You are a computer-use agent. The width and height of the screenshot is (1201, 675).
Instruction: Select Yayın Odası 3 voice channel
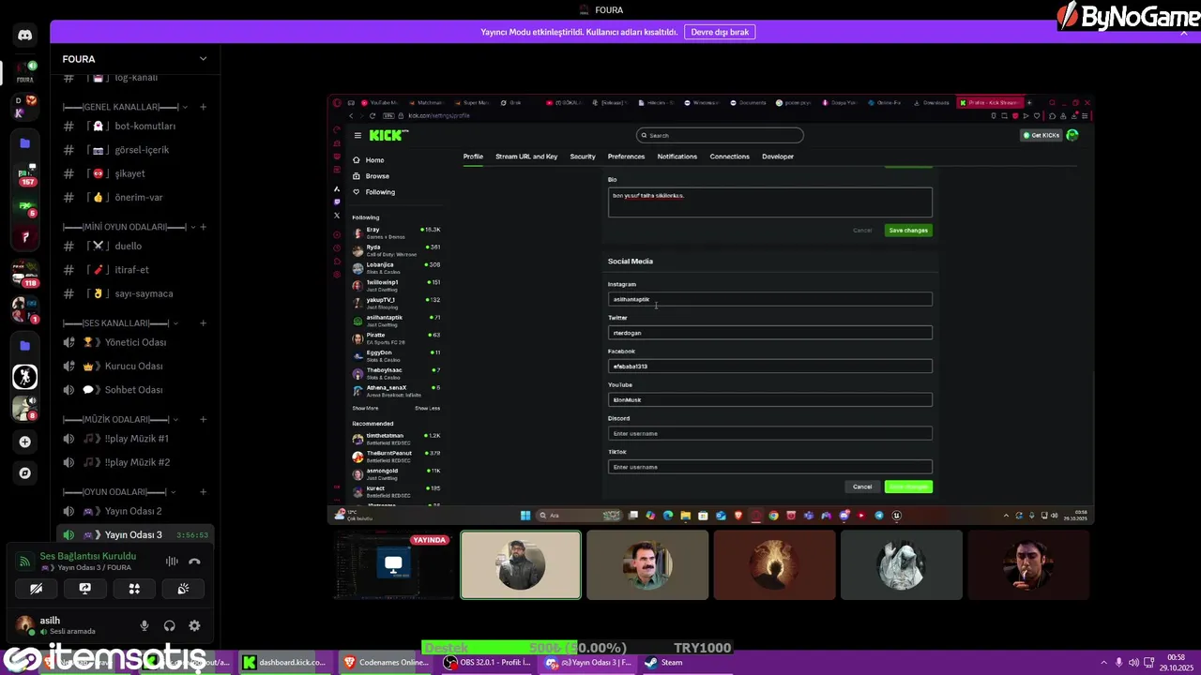[x=135, y=535]
